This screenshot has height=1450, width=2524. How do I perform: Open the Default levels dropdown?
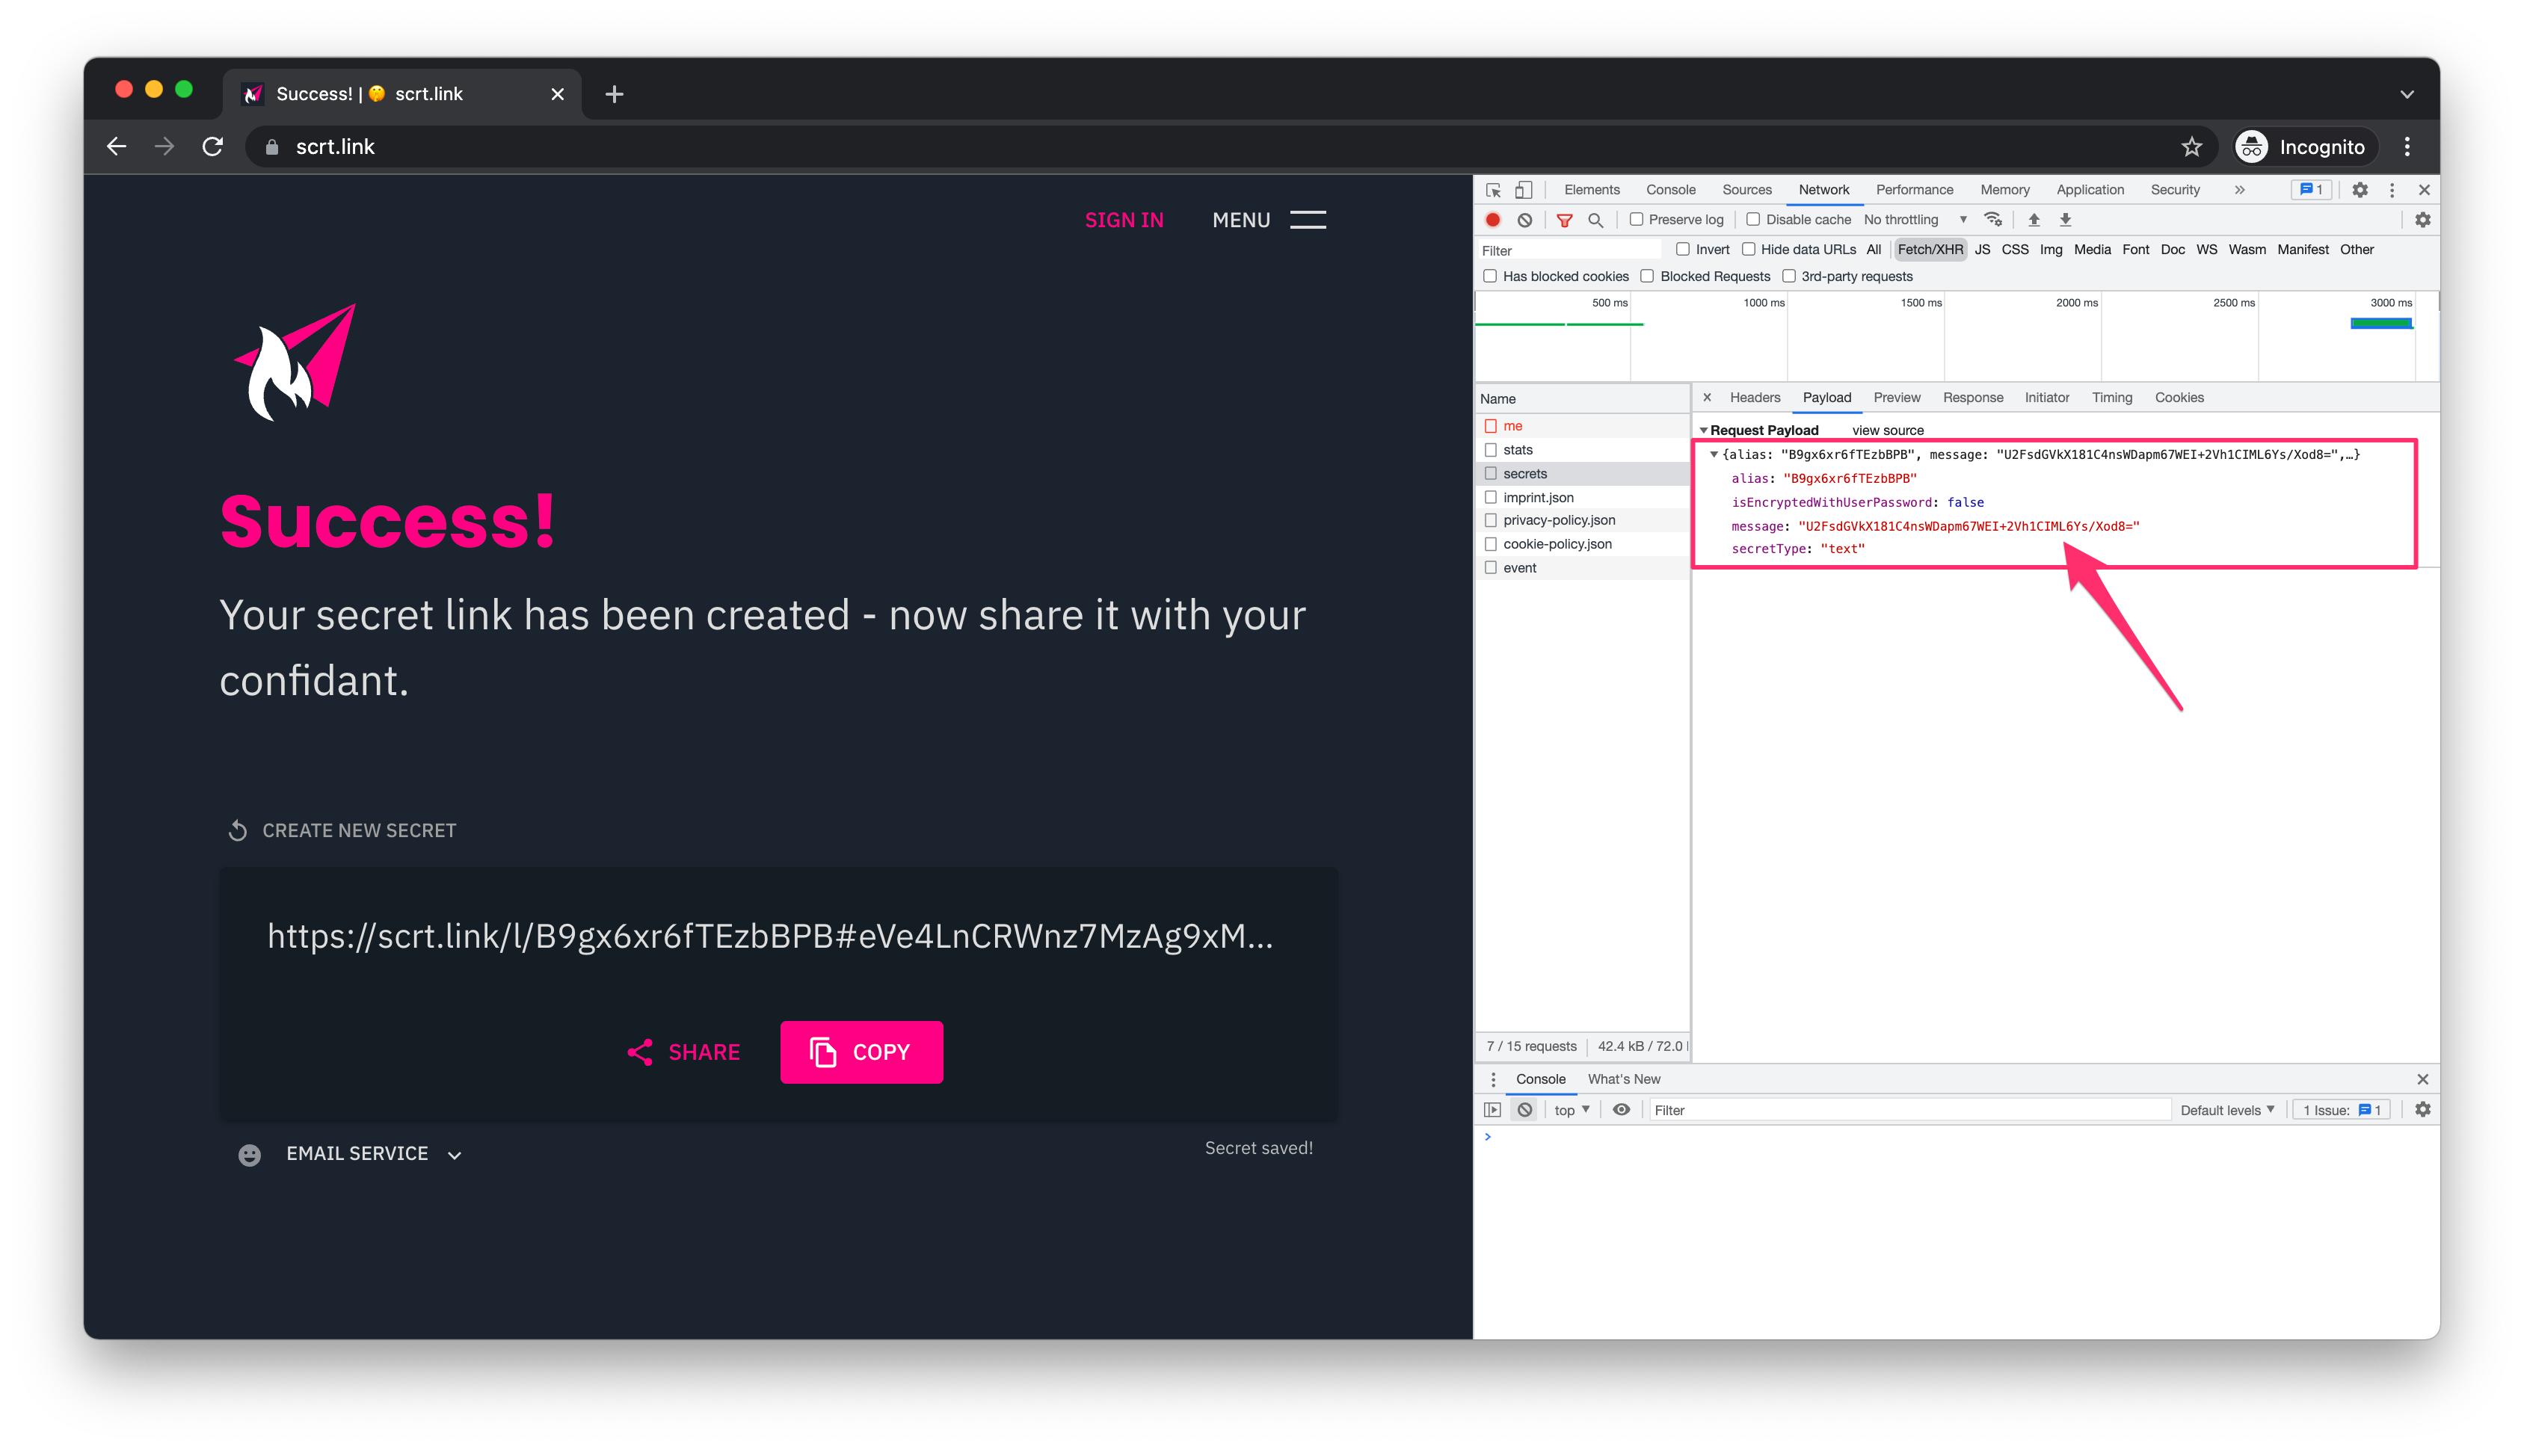click(x=2227, y=1109)
